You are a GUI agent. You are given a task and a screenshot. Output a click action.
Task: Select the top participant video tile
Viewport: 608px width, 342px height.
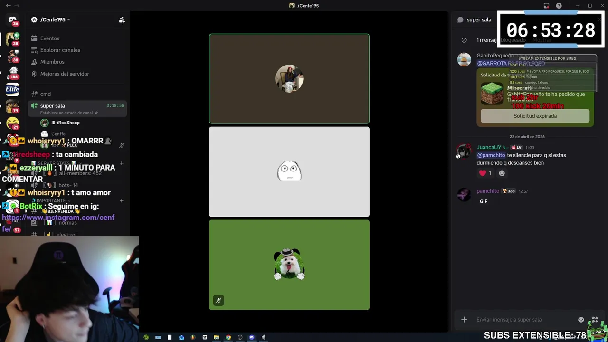click(289, 79)
